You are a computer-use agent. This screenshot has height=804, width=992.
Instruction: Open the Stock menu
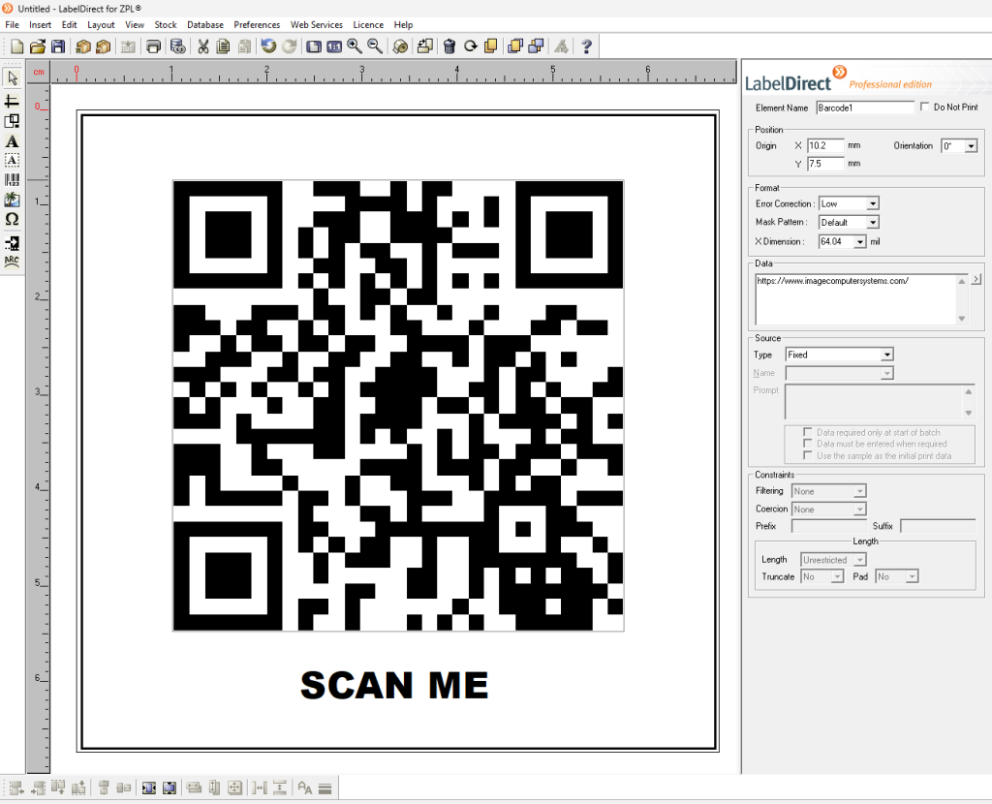click(165, 24)
